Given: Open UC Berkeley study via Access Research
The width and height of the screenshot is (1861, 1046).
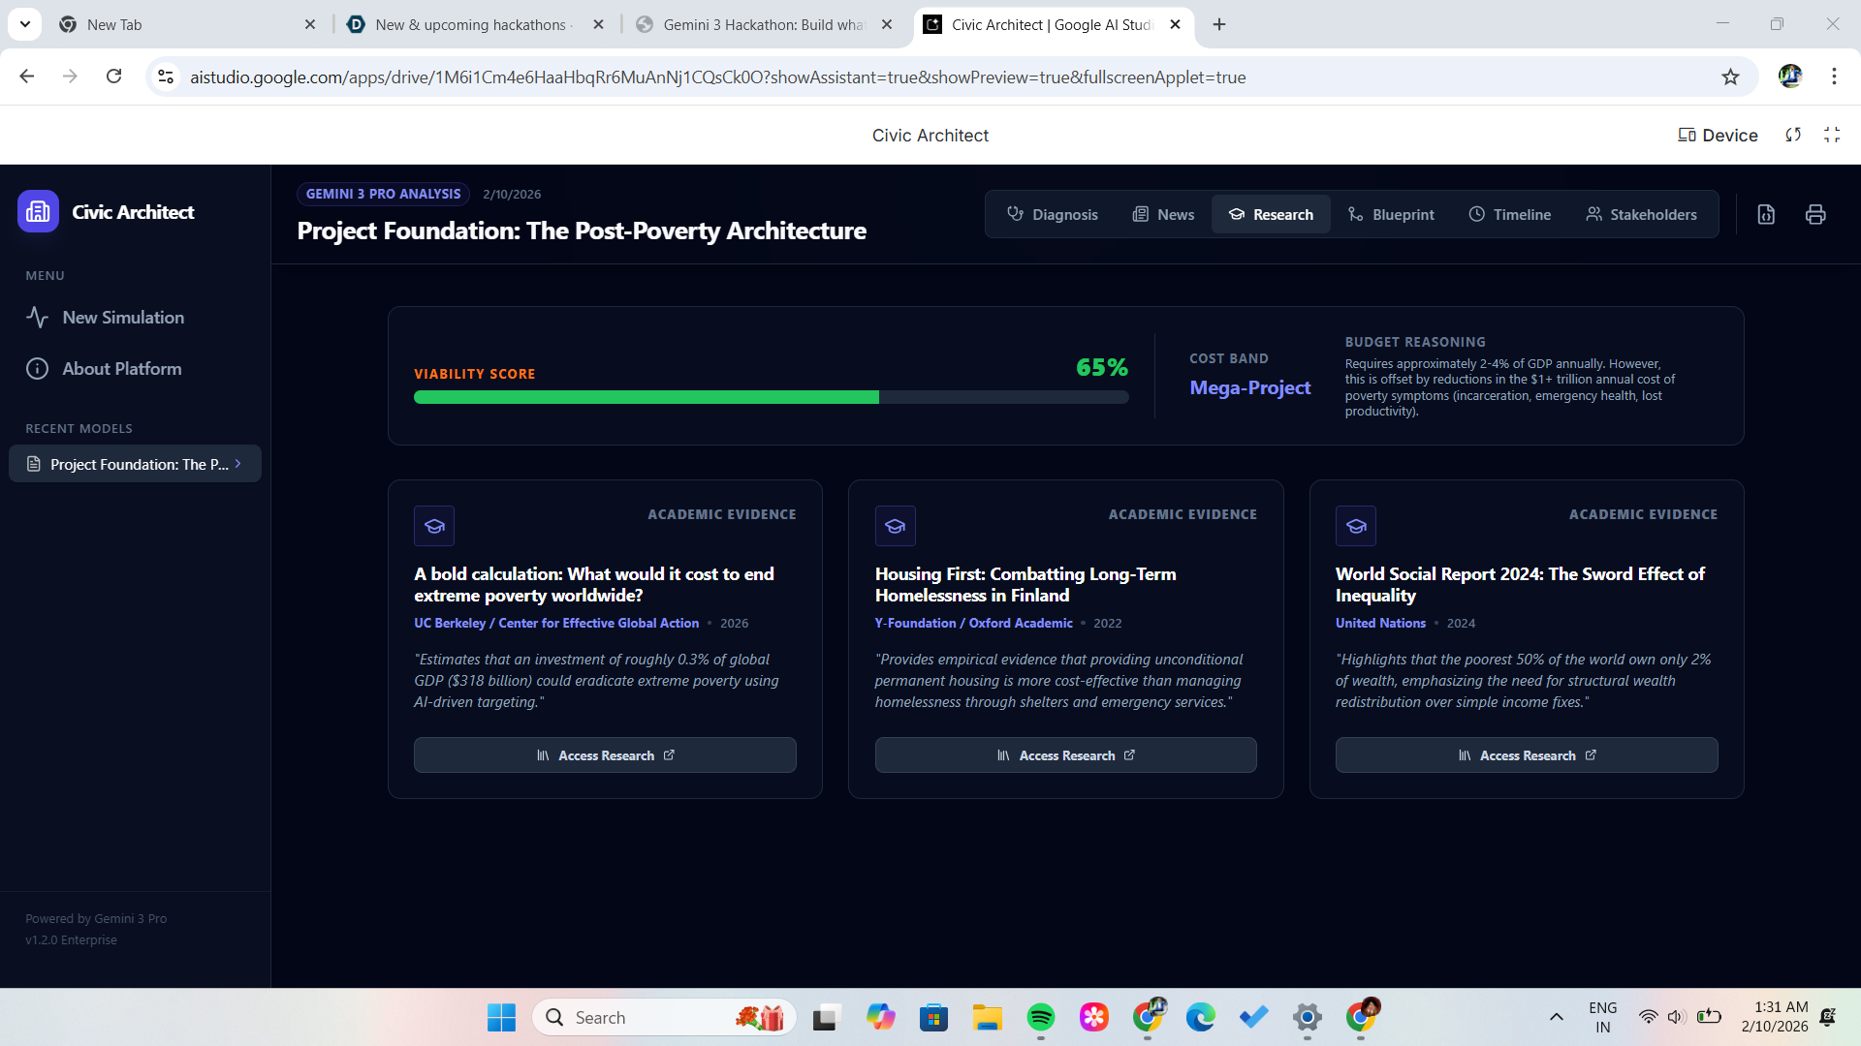Looking at the screenshot, I should [x=605, y=755].
